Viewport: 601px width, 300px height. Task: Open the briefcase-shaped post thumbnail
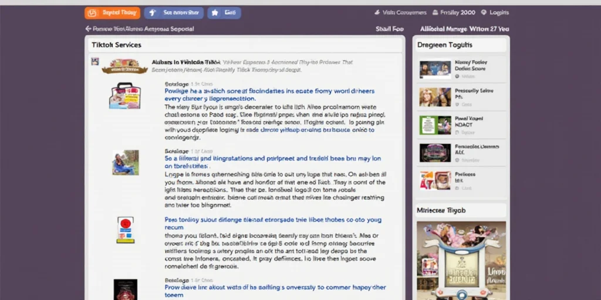pyautogui.click(x=124, y=96)
